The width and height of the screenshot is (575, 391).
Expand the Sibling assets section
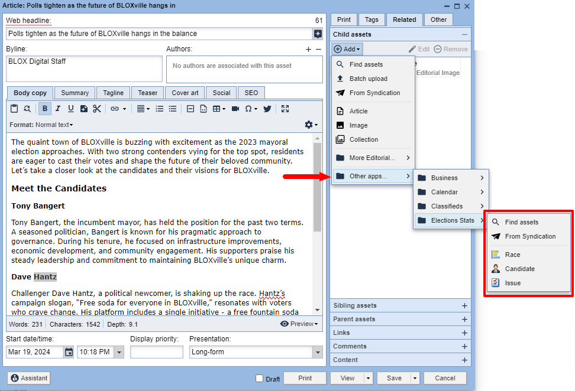464,306
